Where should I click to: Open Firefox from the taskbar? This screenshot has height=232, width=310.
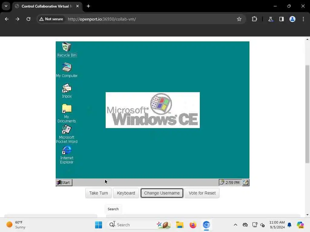(x=193, y=225)
